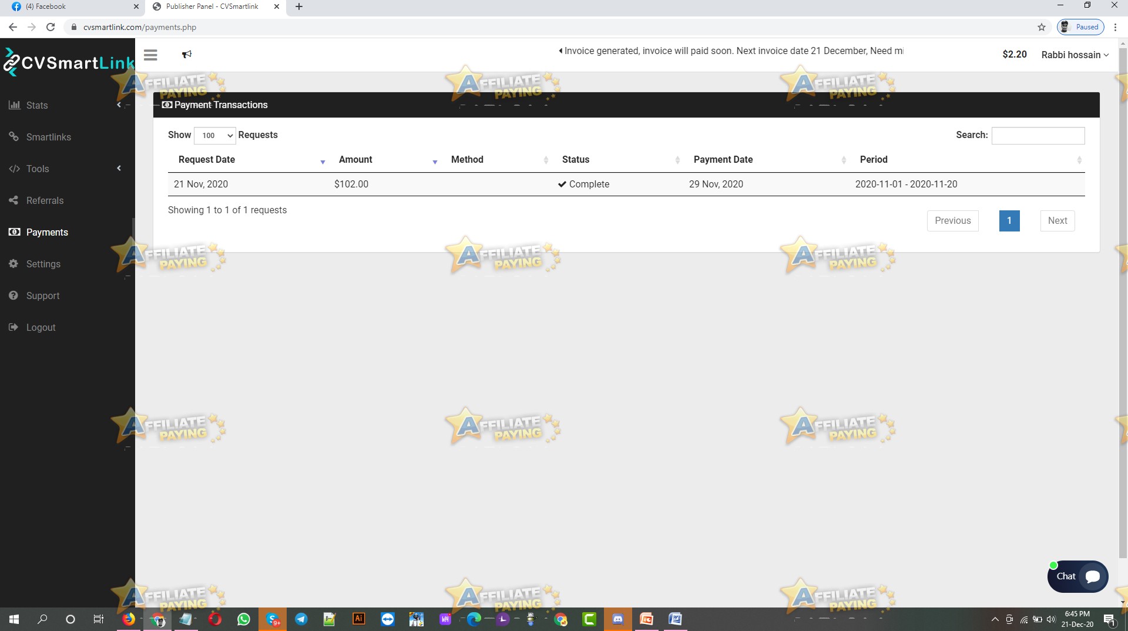Viewport: 1128px width, 631px height.
Task: Click the 29 Nov, 2020 payment date
Action: [x=716, y=184]
